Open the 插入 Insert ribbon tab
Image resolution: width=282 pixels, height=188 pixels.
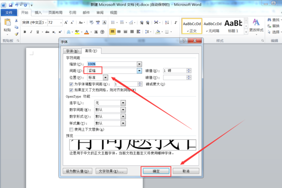pos(38,13)
